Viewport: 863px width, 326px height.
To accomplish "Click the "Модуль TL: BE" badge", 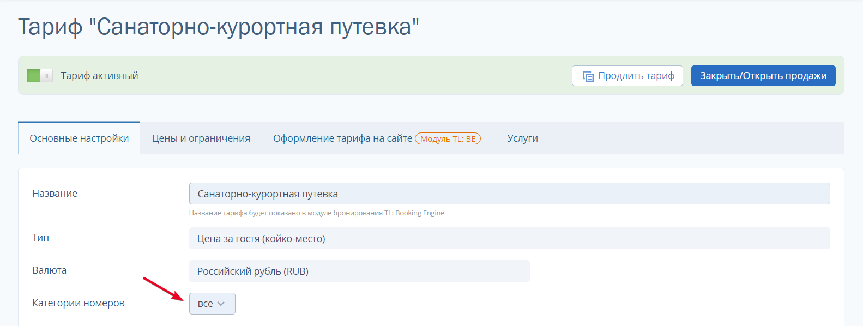I will [x=448, y=139].
